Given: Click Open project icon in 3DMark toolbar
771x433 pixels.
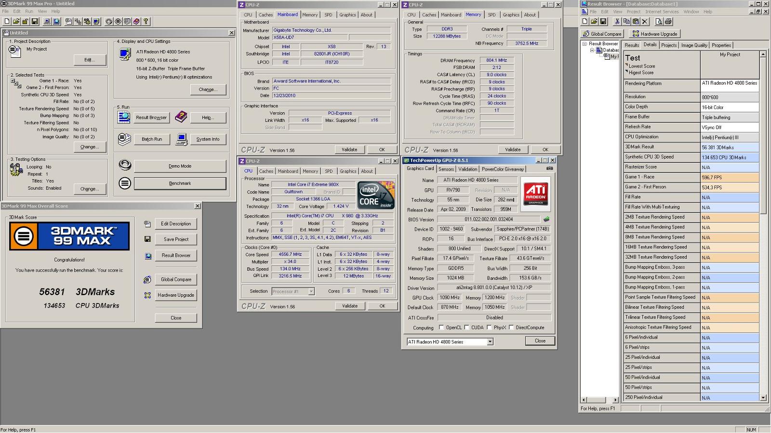Looking at the screenshot, I should point(16,21).
